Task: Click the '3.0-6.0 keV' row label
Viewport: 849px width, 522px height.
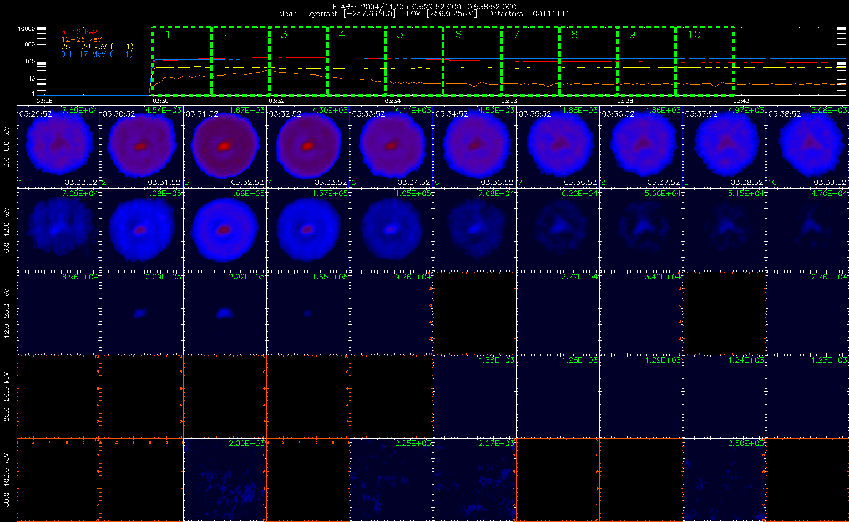Action: point(7,147)
